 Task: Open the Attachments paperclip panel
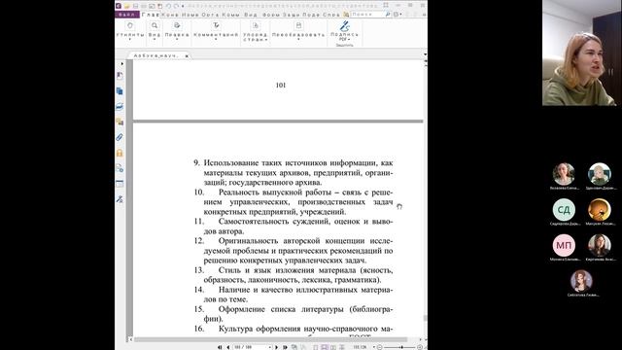[120, 137]
